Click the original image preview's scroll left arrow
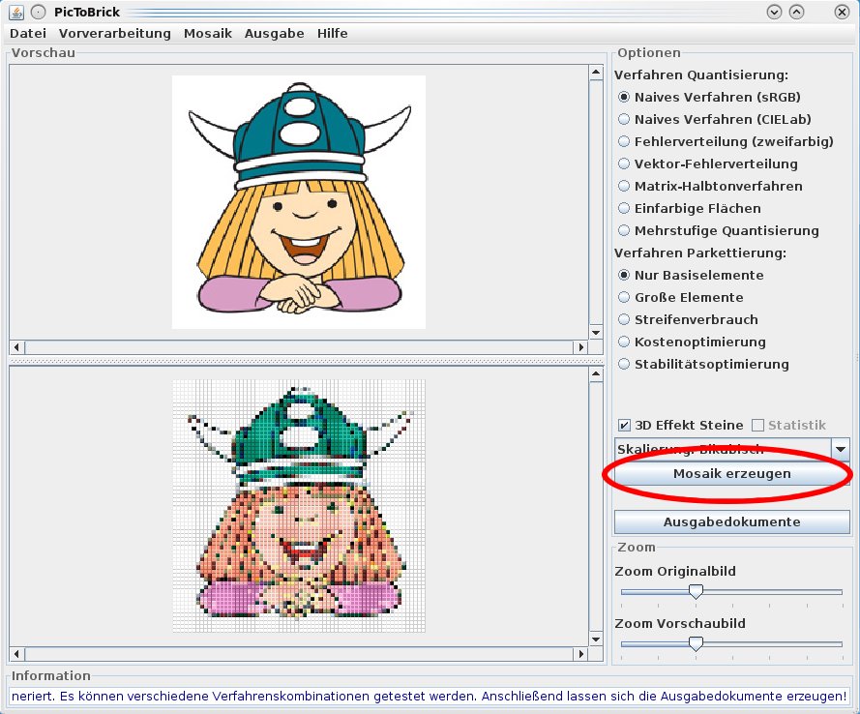 click(x=16, y=347)
